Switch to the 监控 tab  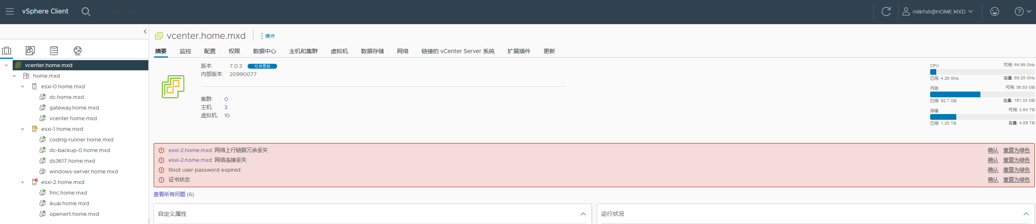[185, 51]
